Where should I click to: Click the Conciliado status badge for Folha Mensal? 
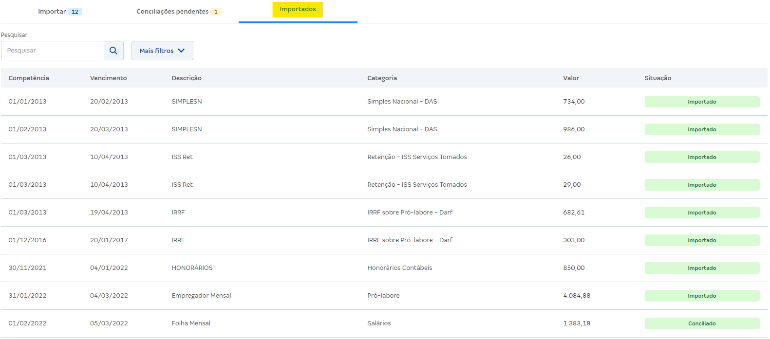702,323
